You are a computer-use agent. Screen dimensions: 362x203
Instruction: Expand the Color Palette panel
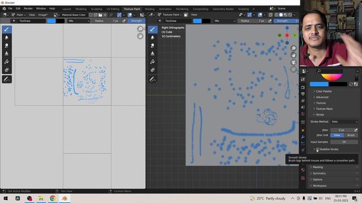pos(324,91)
